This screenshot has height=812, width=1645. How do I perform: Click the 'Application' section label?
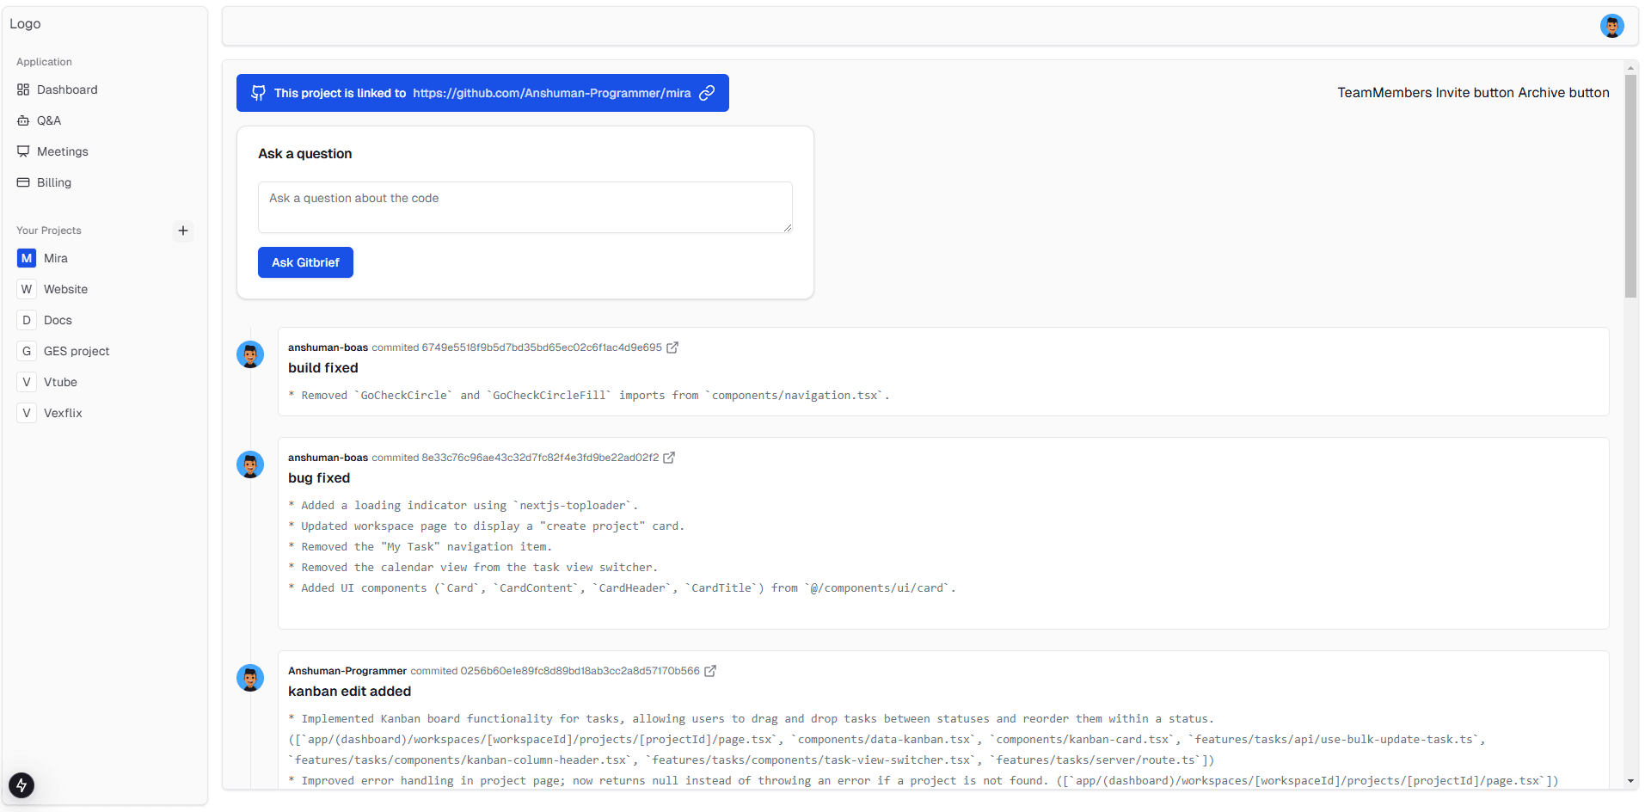pos(44,62)
